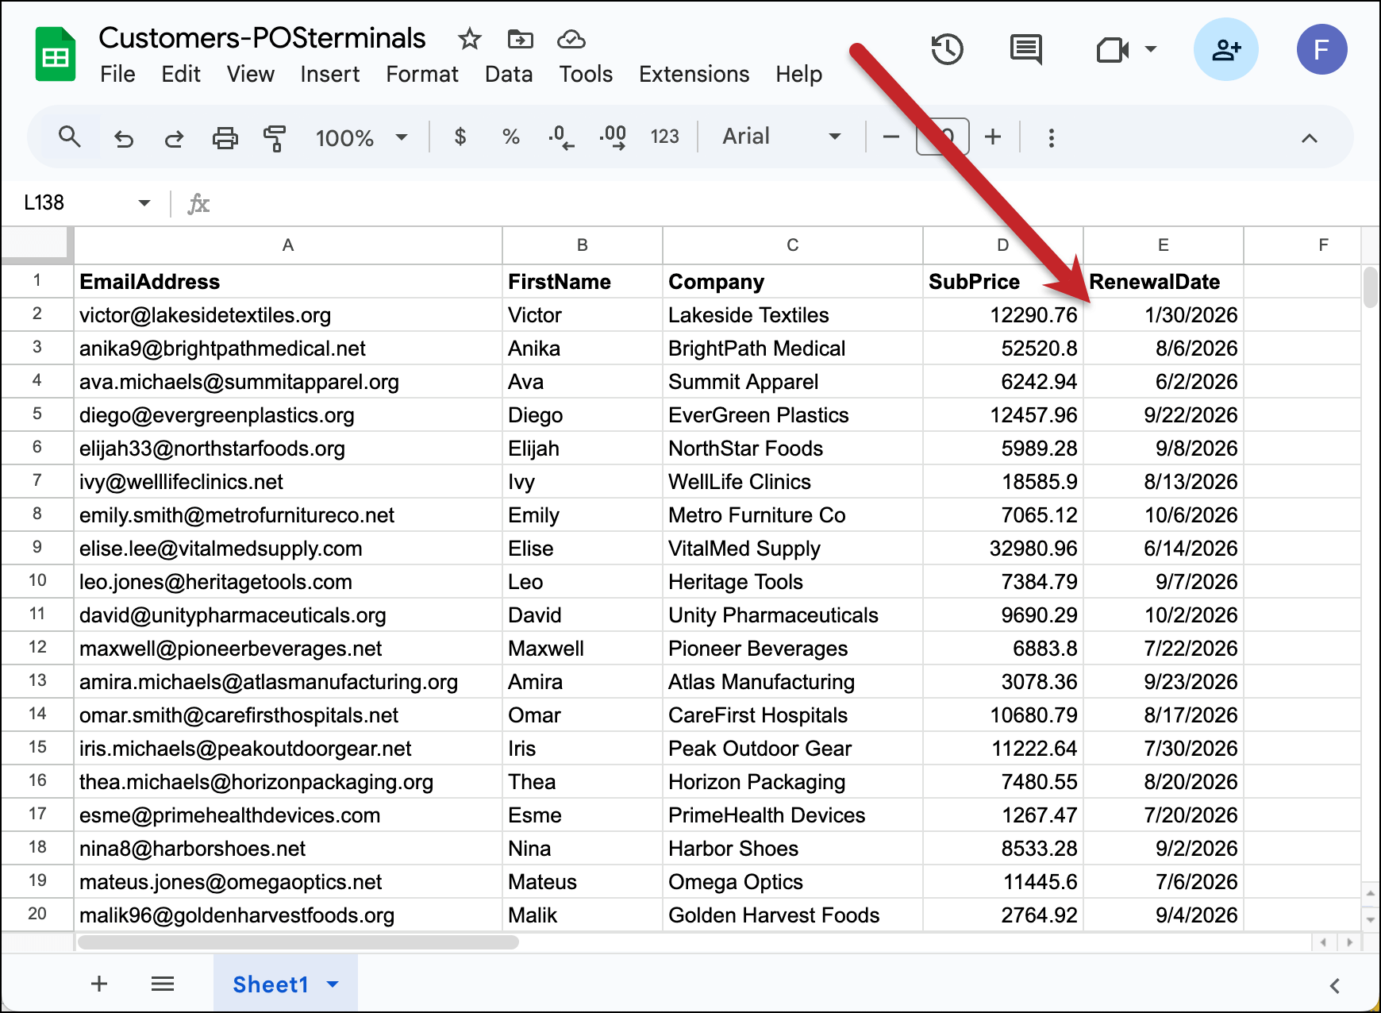Format as currency with dollar icon
The image size is (1381, 1013).
click(460, 137)
